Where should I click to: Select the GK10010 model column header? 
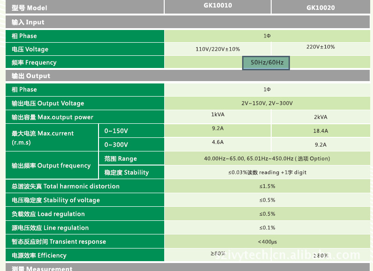point(217,6)
